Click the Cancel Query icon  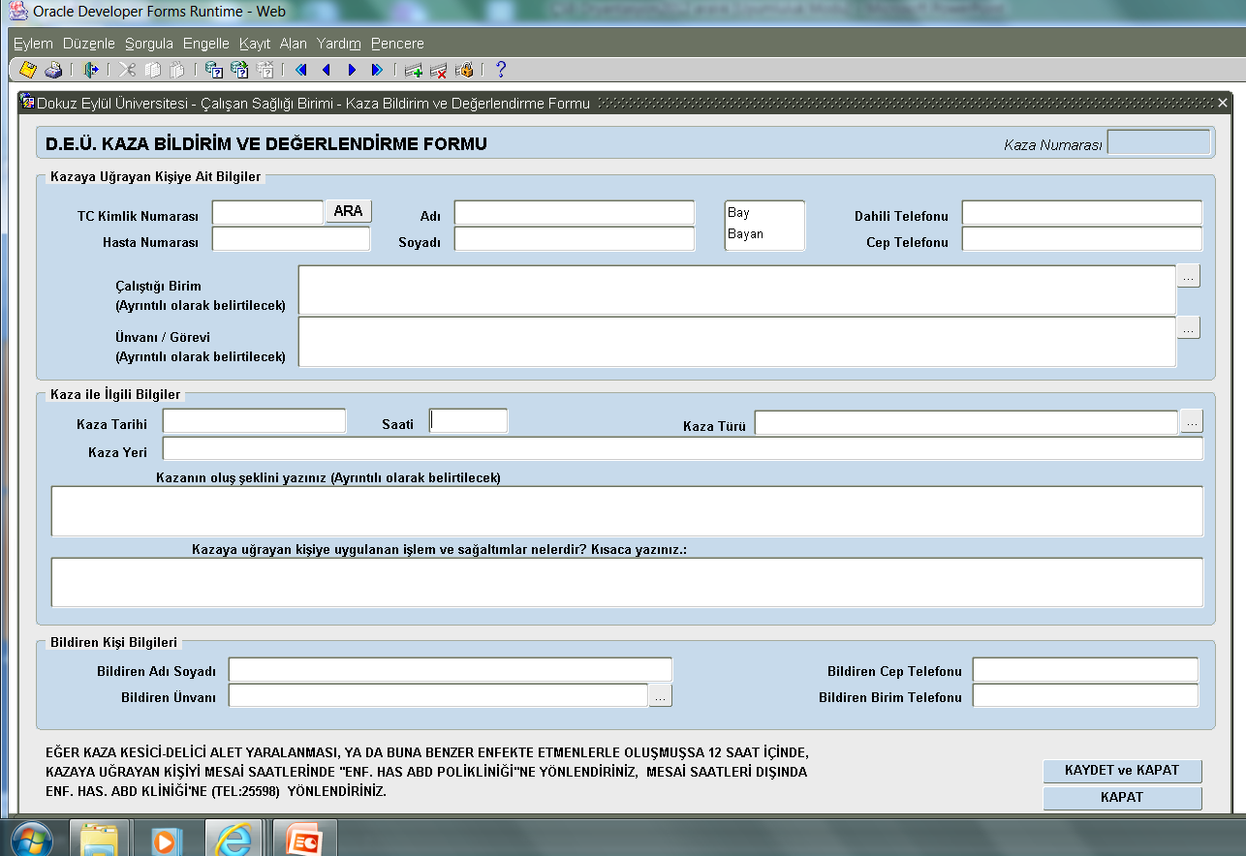point(265,70)
